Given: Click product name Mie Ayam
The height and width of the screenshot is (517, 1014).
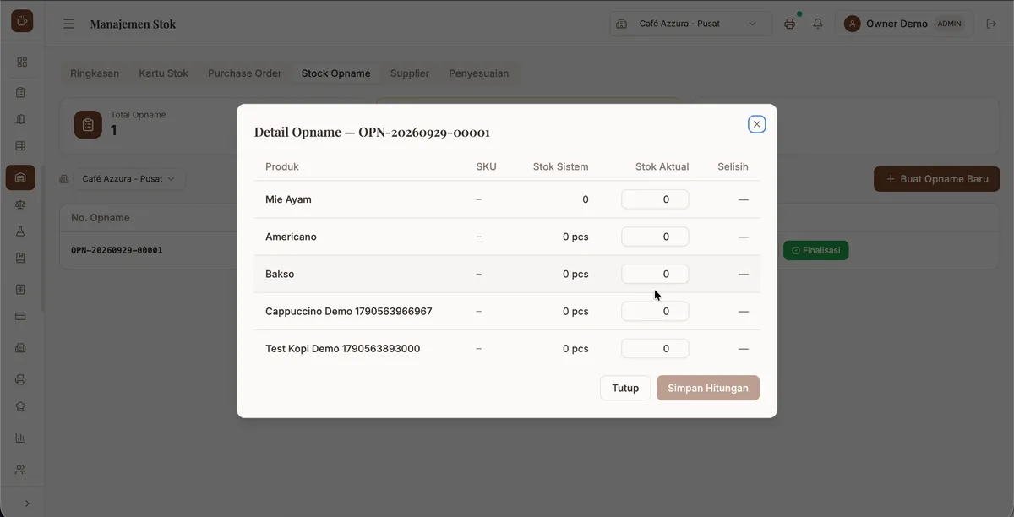Looking at the screenshot, I should click(x=288, y=199).
